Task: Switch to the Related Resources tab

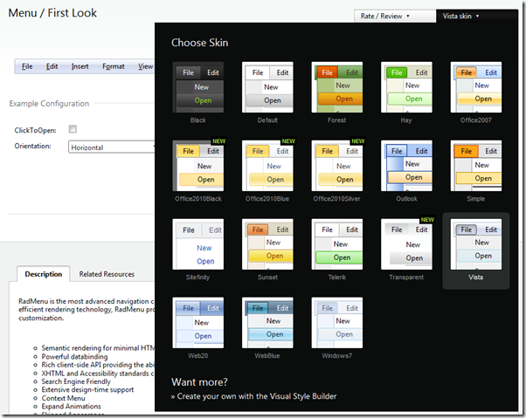Action: (107, 274)
